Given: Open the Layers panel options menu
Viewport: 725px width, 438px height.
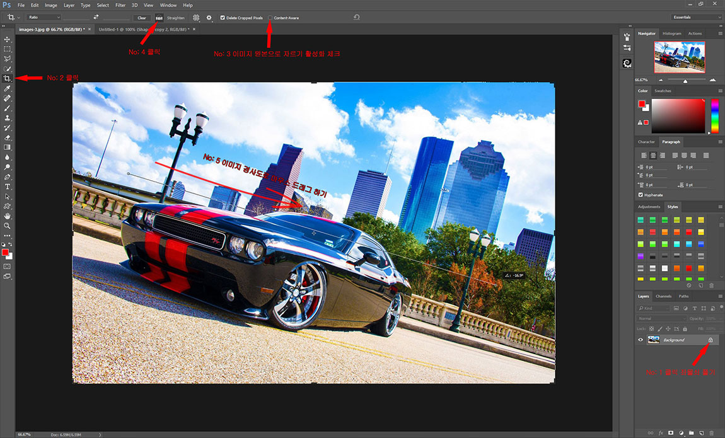Looking at the screenshot, I should [x=720, y=296].
